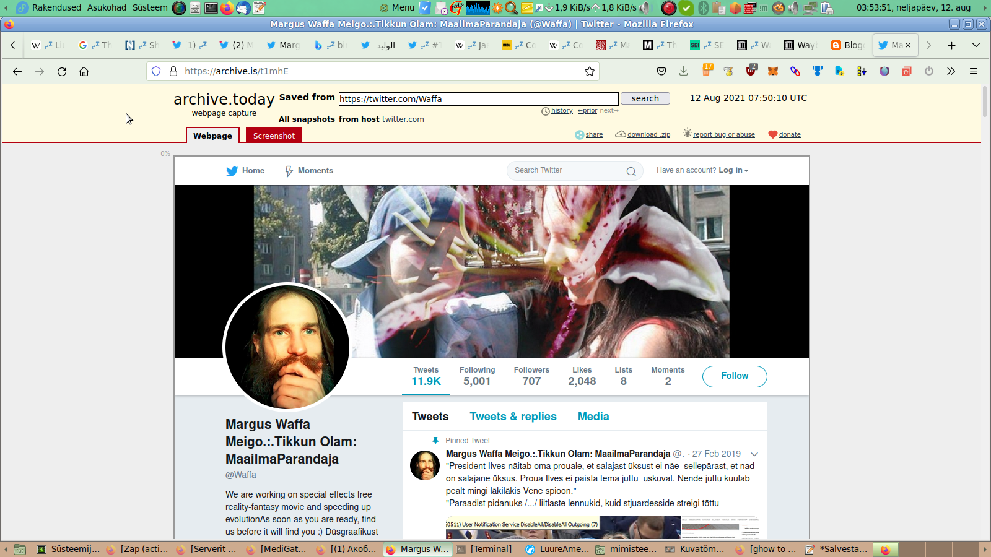Follow Margus Waffa
Viewport: 991px width, 557px height.
tap(735, 376)
